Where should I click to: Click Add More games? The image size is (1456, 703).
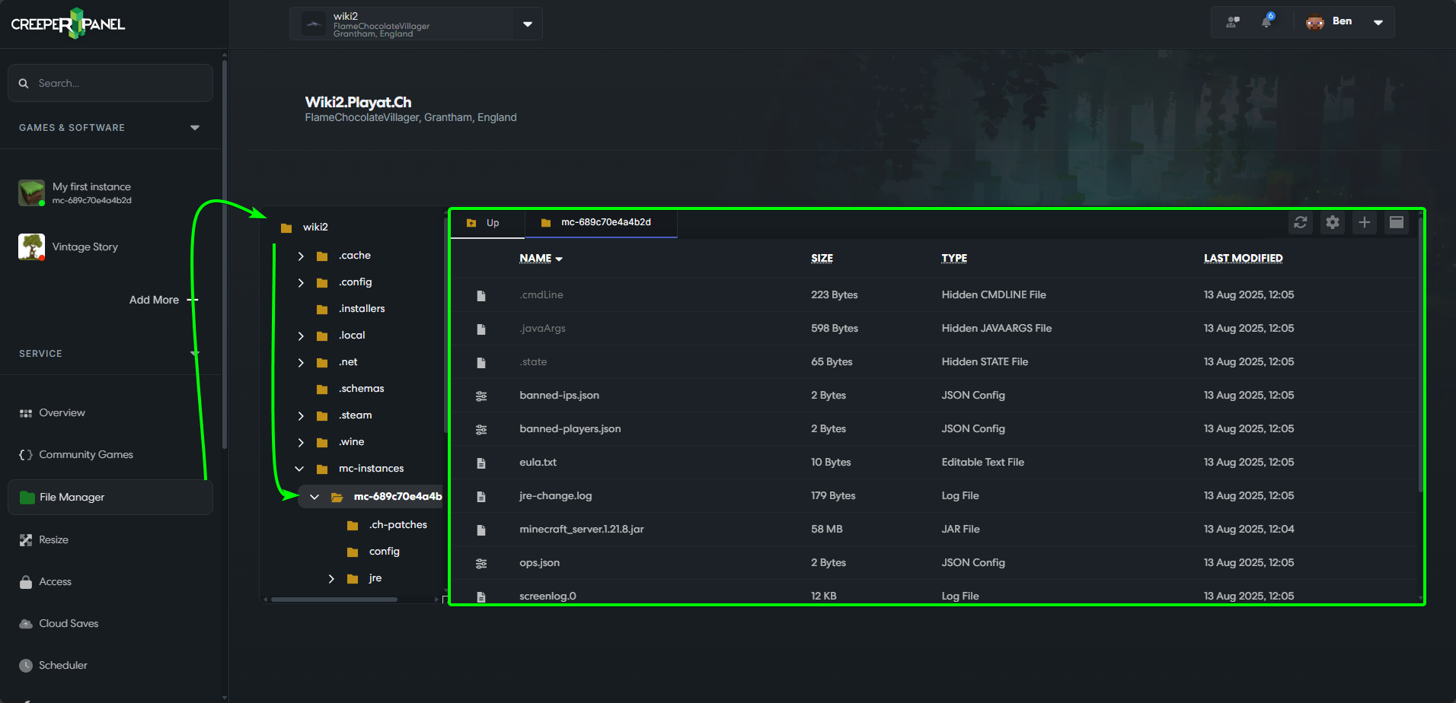pos(164,300)
